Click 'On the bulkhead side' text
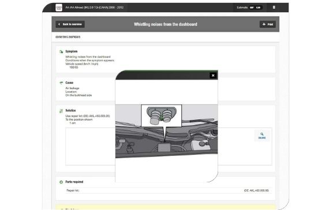Screen dimensions: 314x210 coord(78,95)
